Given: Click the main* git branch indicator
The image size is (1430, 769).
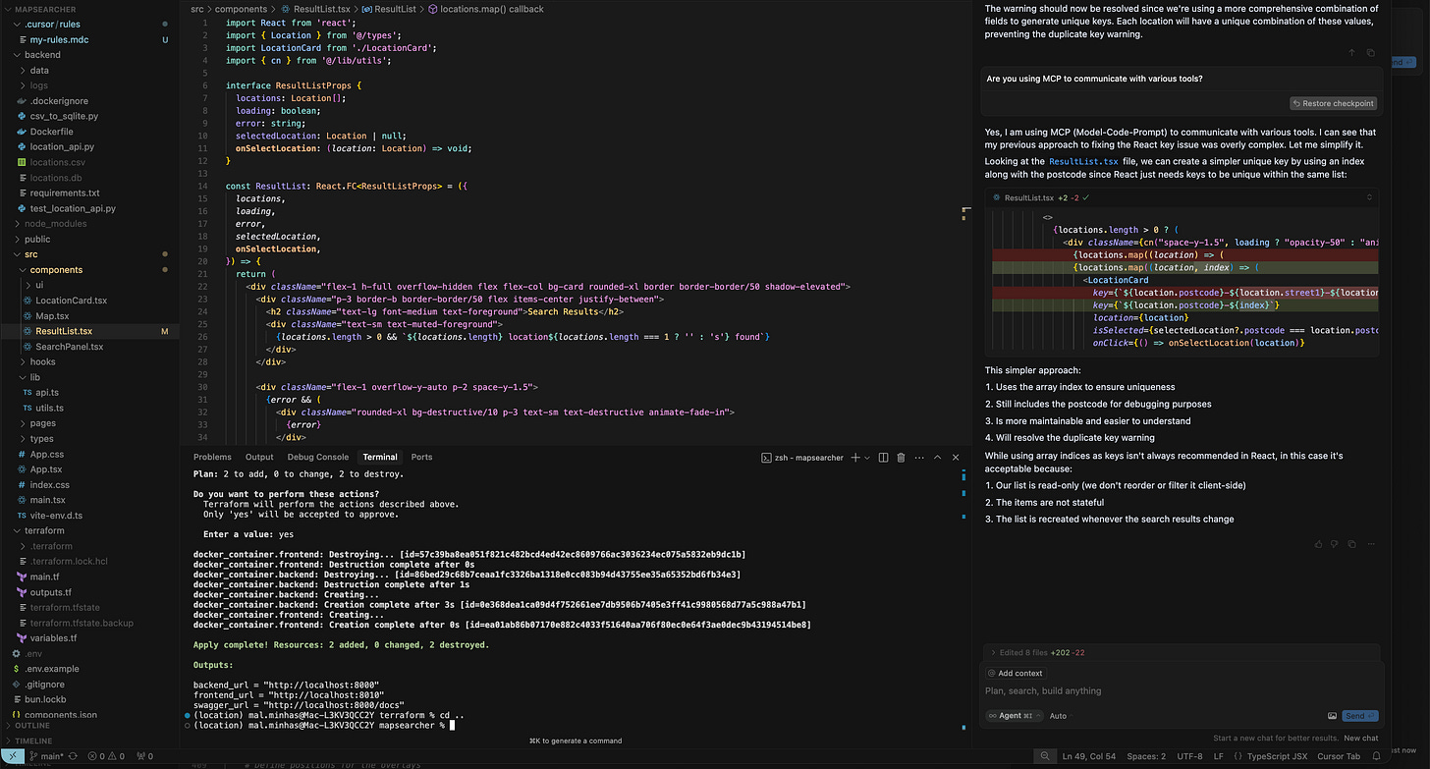Looking at the screenshot, I should coord(48,756).
